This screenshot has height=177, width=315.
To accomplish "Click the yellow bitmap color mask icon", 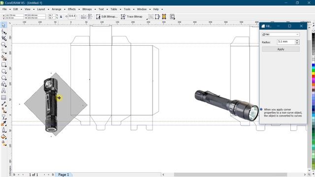I will (164, 17).
